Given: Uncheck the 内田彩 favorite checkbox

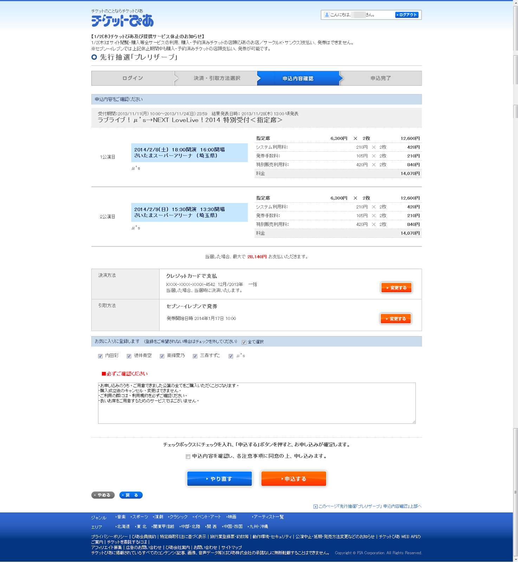Looking at the screenshot, I should click(x=101, y=356).
